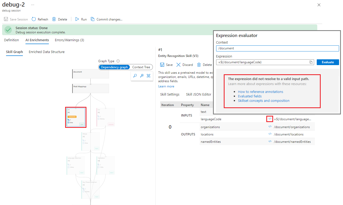Open the ellipsis menu next to debug-2

[33, 5]
